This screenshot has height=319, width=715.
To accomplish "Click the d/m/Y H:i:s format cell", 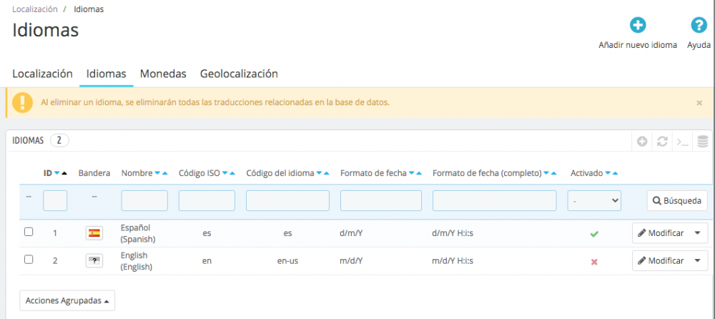I will (453, 233).
